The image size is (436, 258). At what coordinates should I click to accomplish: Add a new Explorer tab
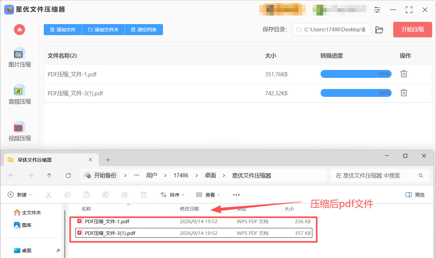coord(108,160)
